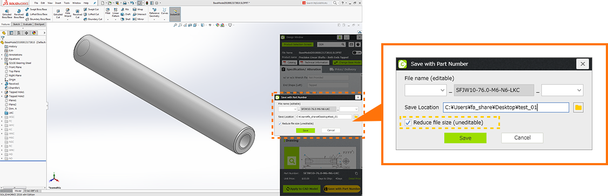Click Save in the enlarged dialog
This screenshot has width=608, height=196.
465,138
